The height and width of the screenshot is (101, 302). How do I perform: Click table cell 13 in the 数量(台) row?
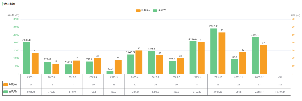pos(52,84)
